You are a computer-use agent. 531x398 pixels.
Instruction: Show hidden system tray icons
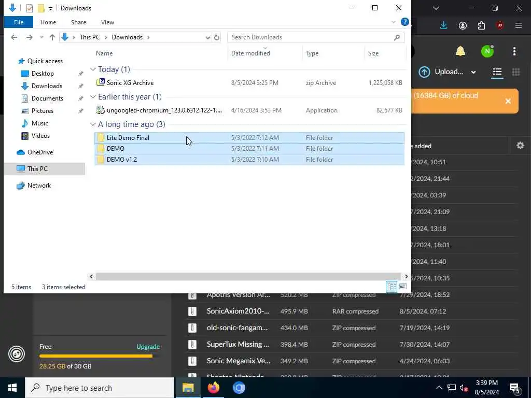pos(439,388)
